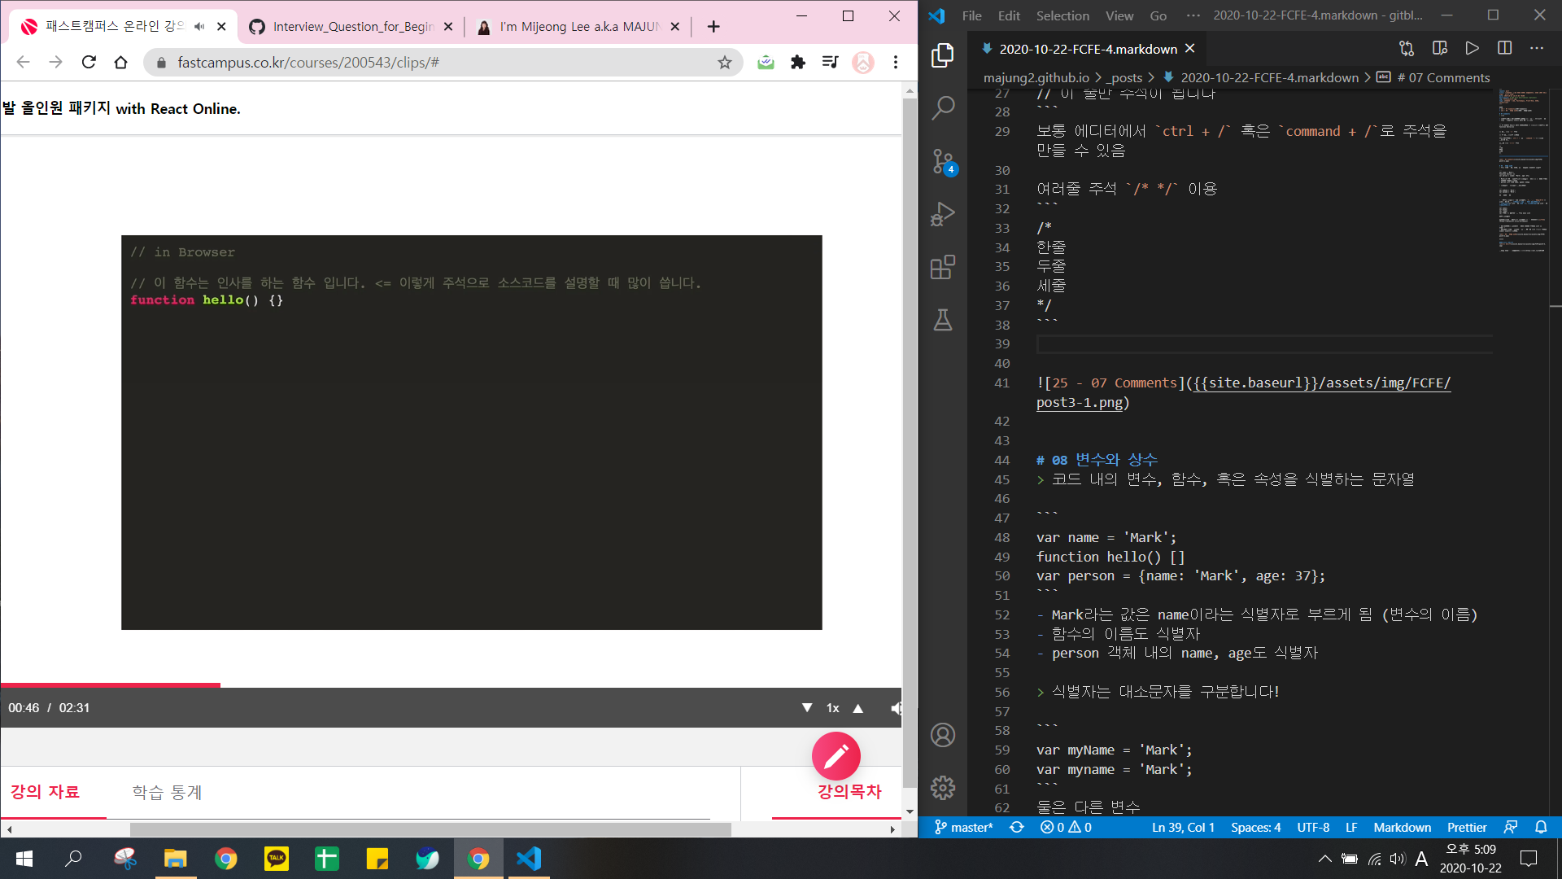Mute the tab's audio speaker icon
Image resolution: width=1562 pixels, height=879 pixels.
pos(199,27)
